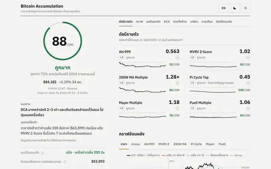Viewport: 271px width, 169px height.
Task: Select the Ahr999 chart tab
Action: [x=149, y=144]
